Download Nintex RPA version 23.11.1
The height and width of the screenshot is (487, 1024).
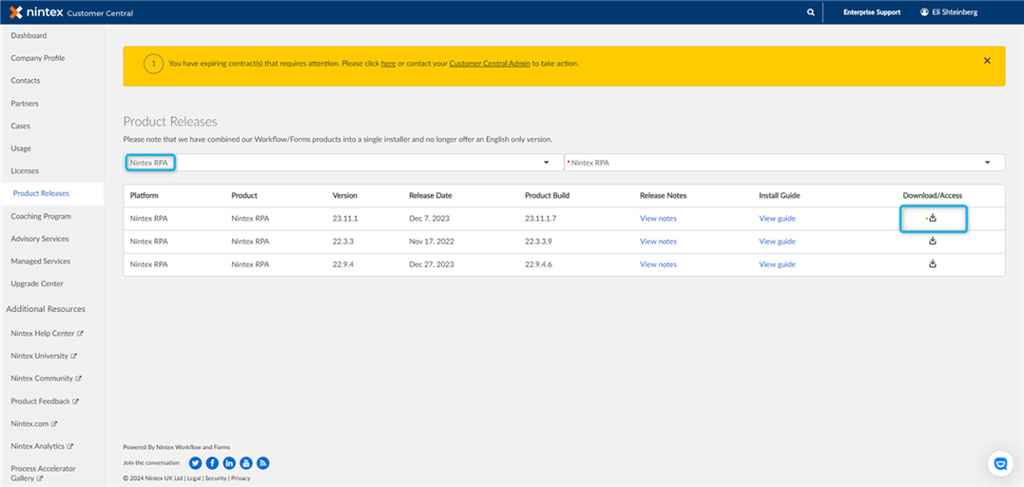click(933, 218)
